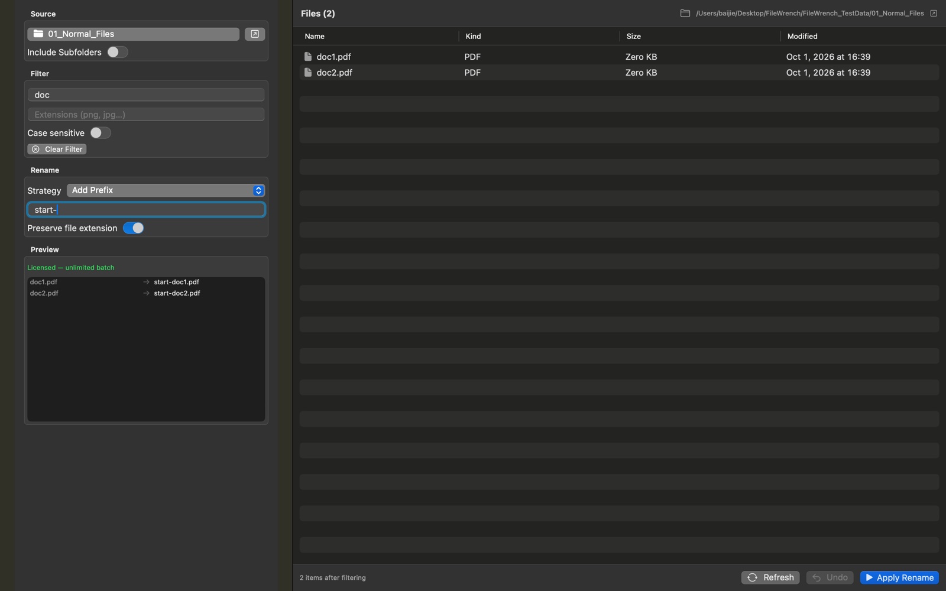Click the PDF kind cell of doc1.pdf
Viewport: 946px width, 591px height.
pos(472,57)
